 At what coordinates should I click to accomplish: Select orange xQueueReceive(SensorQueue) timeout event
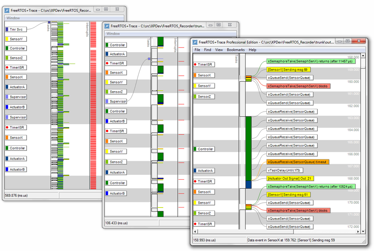pos(298,162)
